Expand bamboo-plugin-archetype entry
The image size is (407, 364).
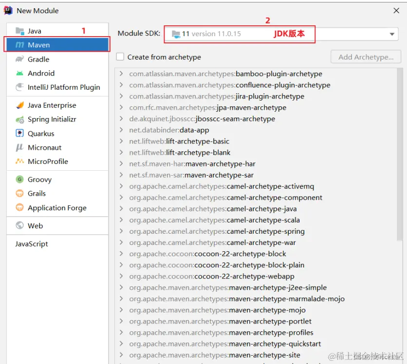(121, 74)
